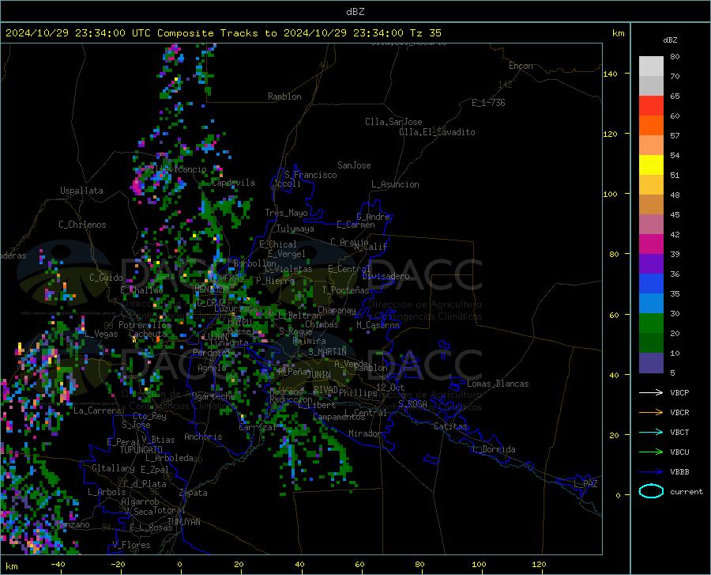Click the Mirador map label
This screenshot has width=711, height=575.
pos(365,433)
